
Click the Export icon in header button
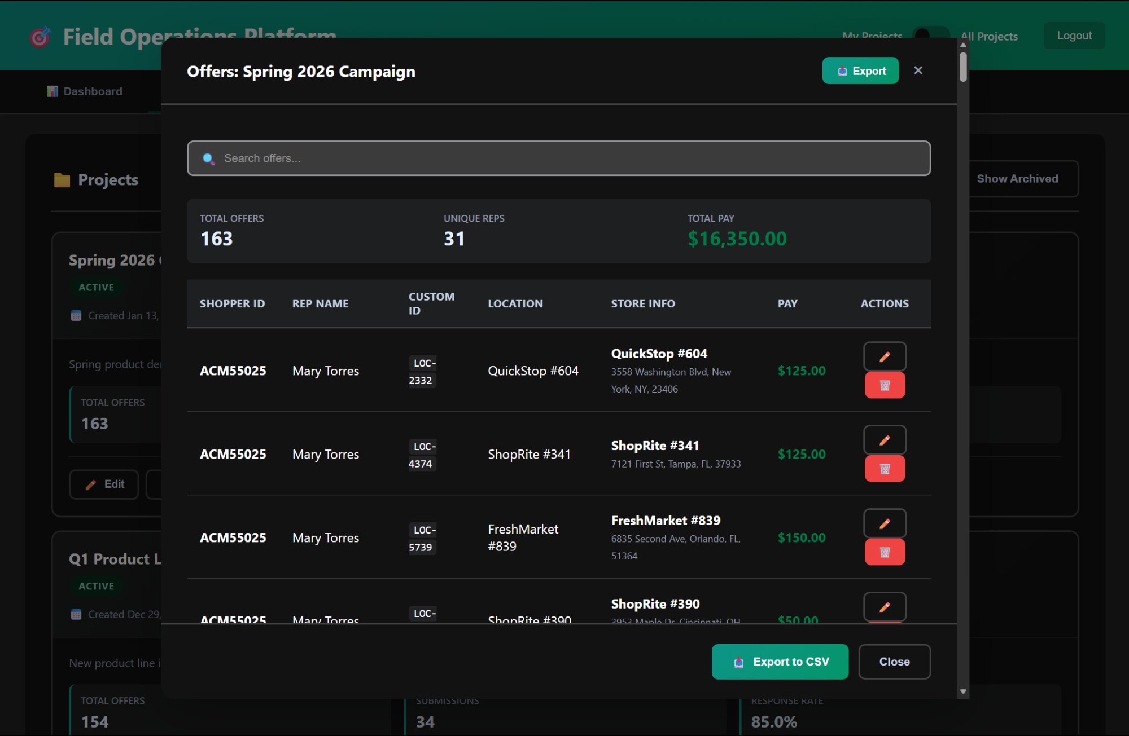coord(842,71)
